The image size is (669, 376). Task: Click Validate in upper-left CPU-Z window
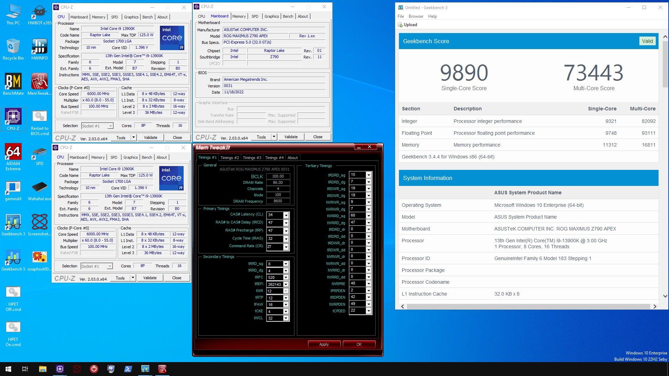point(151,138)
